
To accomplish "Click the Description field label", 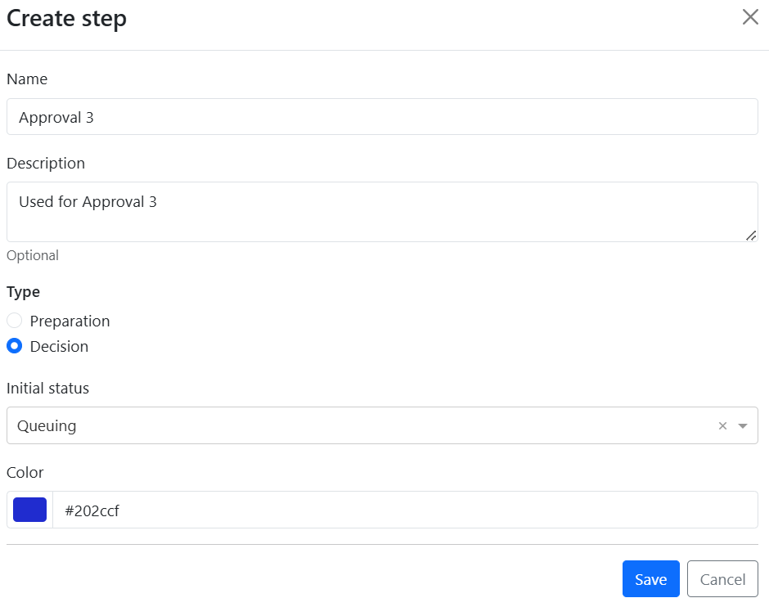I will [x=46, y=164].
